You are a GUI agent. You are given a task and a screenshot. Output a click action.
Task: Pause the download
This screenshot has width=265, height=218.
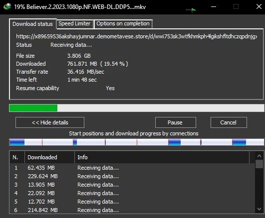coord(176,122)
